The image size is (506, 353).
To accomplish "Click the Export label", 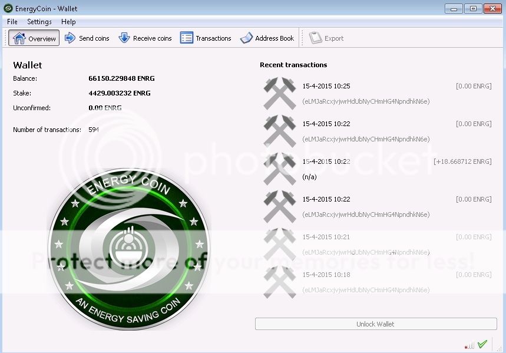I will coord(333,38).
